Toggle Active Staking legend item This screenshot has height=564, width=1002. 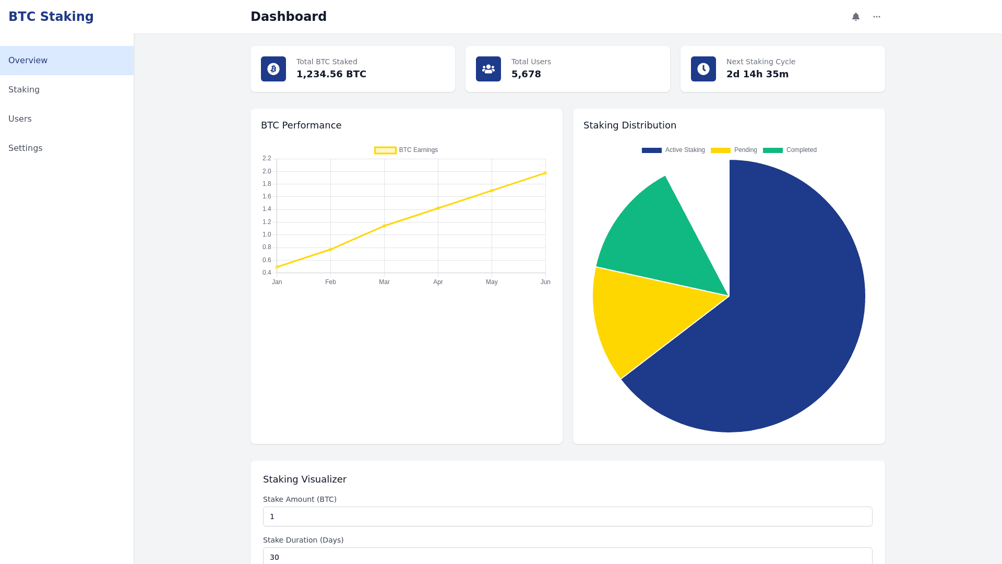tap(673, 150)
